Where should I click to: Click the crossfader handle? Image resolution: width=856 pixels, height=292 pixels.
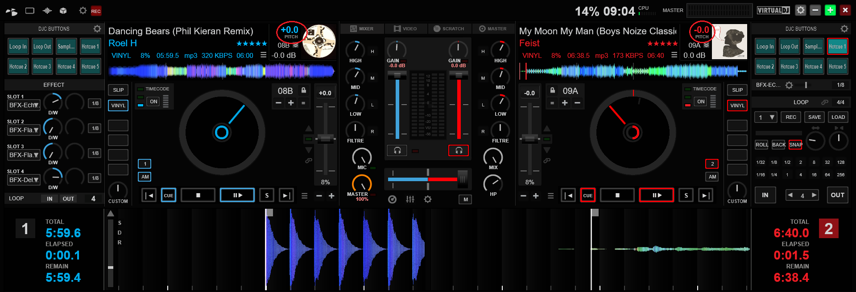(463, 179)
